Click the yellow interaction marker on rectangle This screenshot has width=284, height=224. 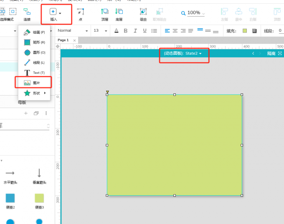click(x=107, y=92)
